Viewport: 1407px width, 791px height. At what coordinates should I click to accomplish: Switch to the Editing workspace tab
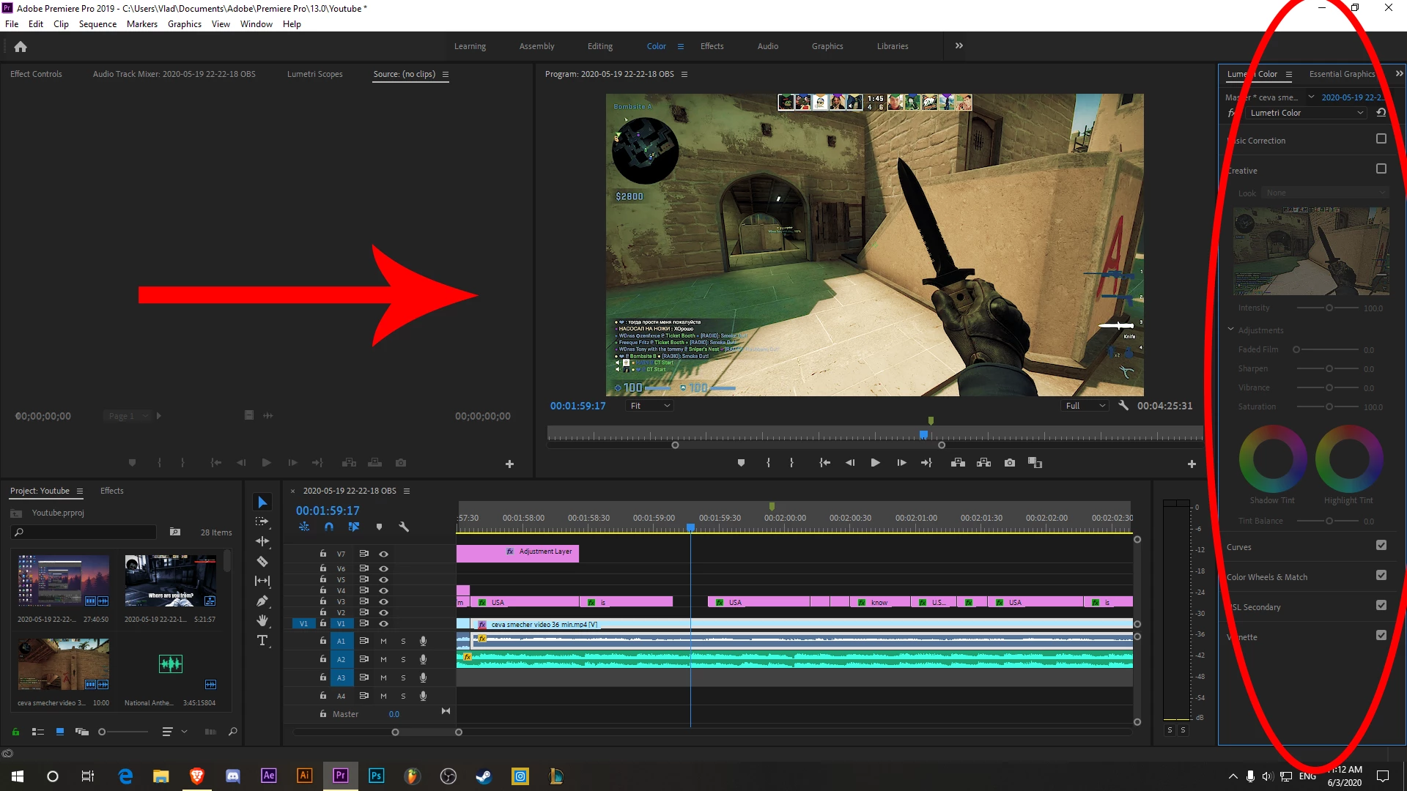click(599, 46)
